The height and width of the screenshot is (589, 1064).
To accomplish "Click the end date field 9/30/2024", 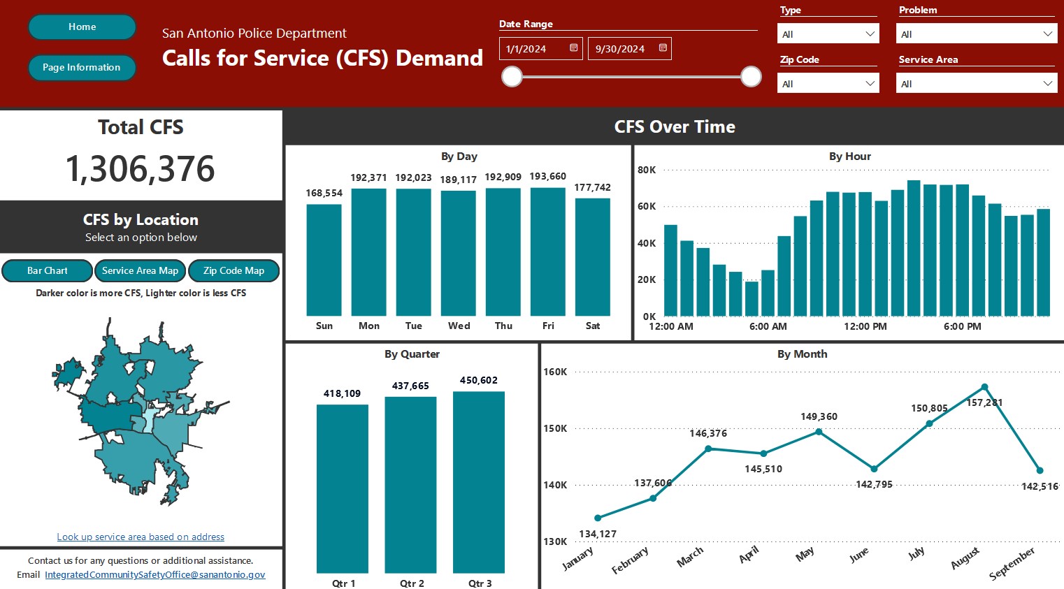I will pos(629,48).
